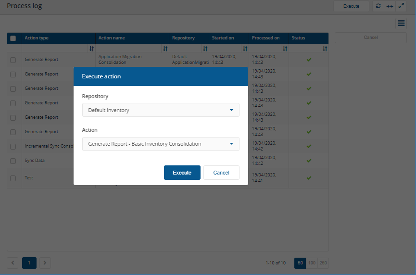This screenshot has width=416, height=275.
Task: Check the box for the Test row
Action: [x=13, y=178]
